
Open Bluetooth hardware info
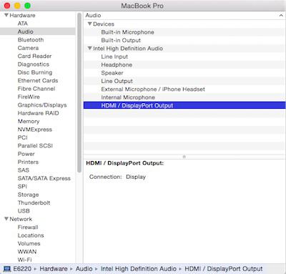(31, 40)
